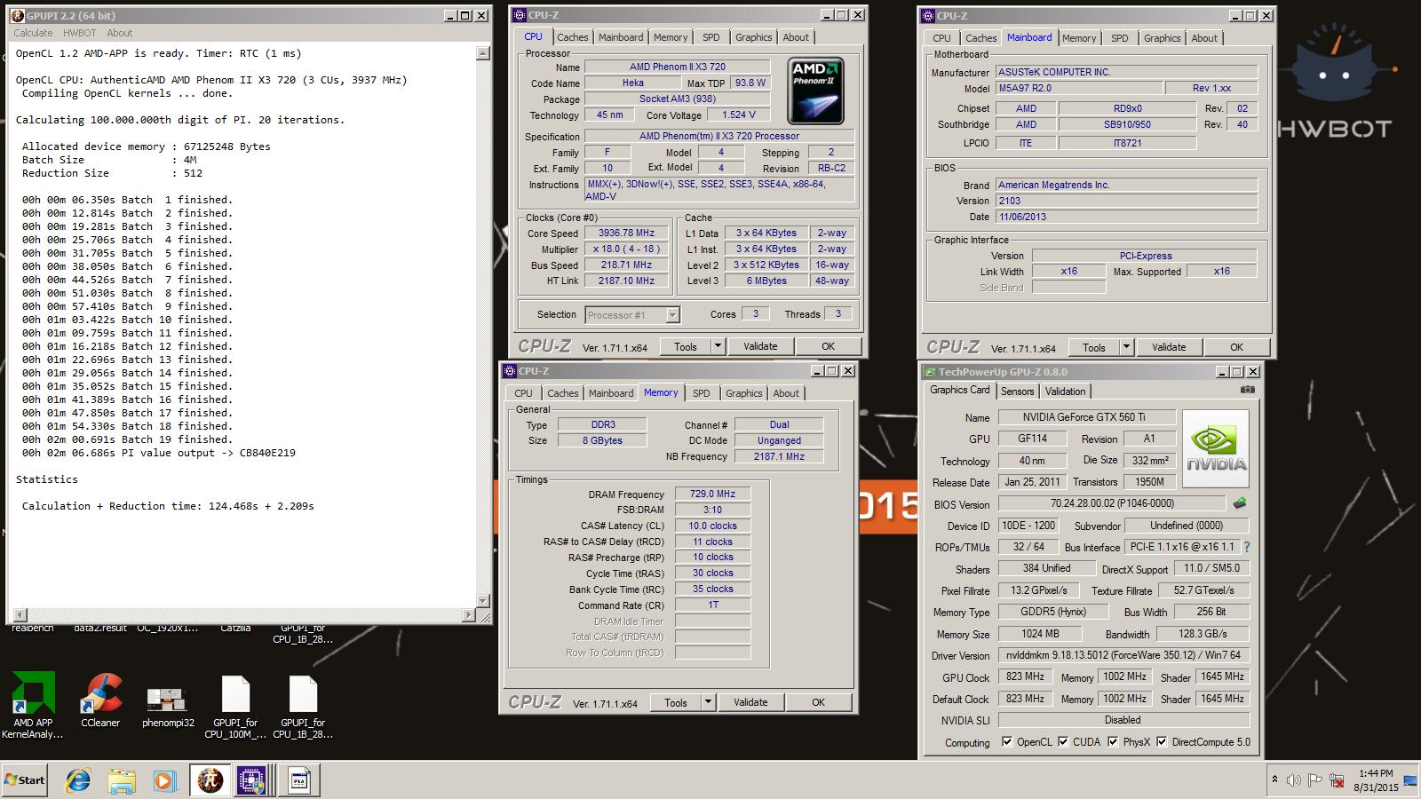Switch to the GPU-Z taskbar icon
The height and width of the screenshot is (799, 1421).
pyautogui.click(x=299, y=780)
